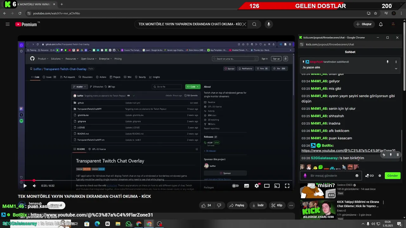Open the Sadece ENES suggested video thumbnail
406x228 pixels.
coord(318,190)
